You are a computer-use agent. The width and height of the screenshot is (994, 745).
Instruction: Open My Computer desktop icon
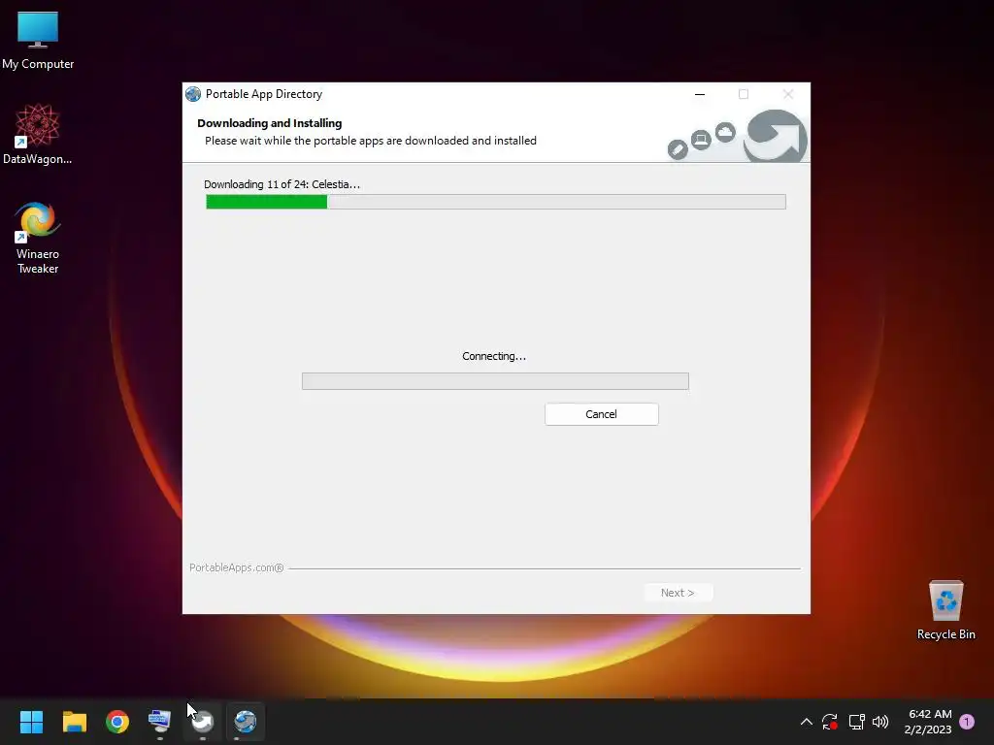click(x=38, y=41)
